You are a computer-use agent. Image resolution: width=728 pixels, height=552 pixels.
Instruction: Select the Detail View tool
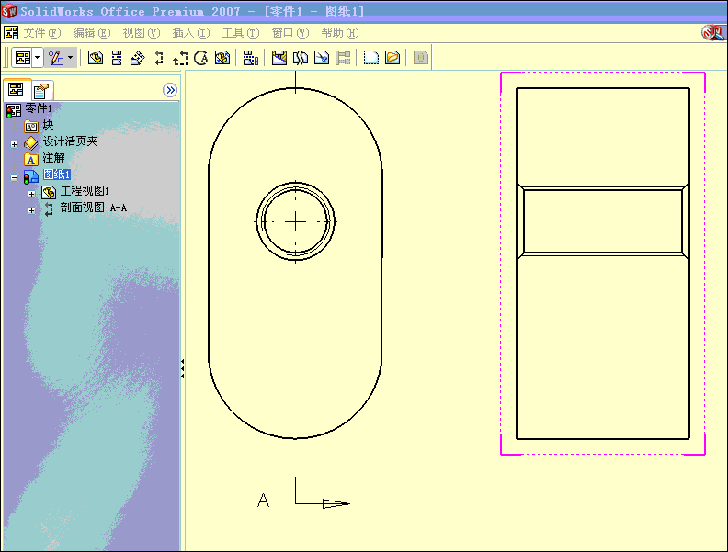pyautogui.click(x=201, y=58)
